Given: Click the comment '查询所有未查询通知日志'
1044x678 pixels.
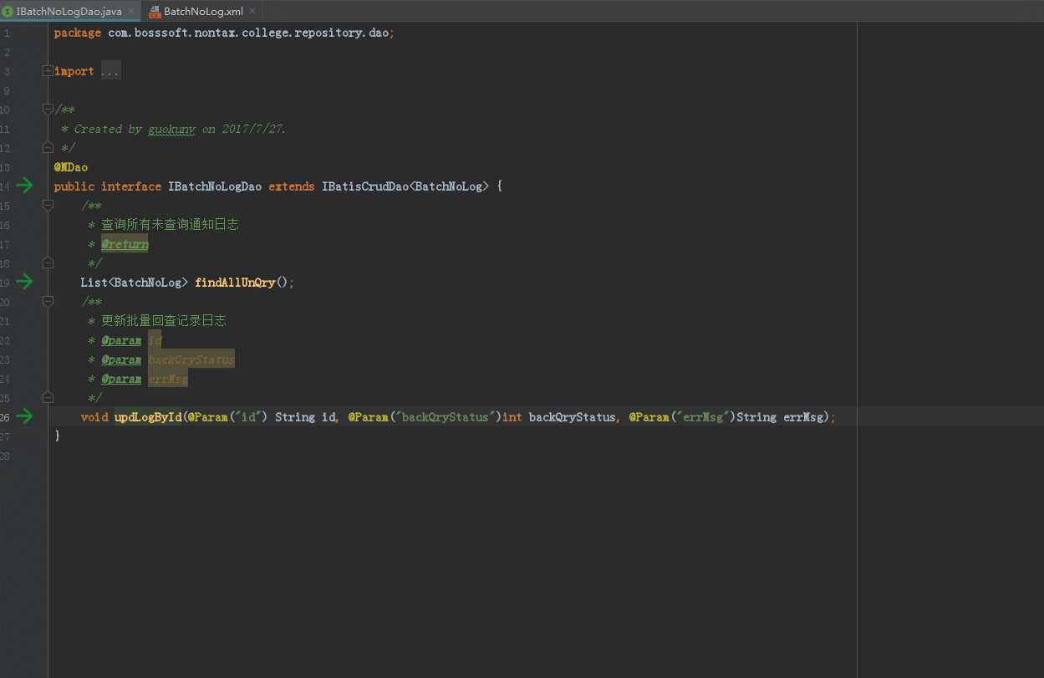Looking at the screenshot, I should [171, 225].
